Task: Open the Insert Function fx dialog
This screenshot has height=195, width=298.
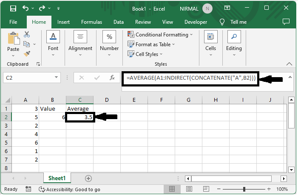Action: tap(112, 77)
